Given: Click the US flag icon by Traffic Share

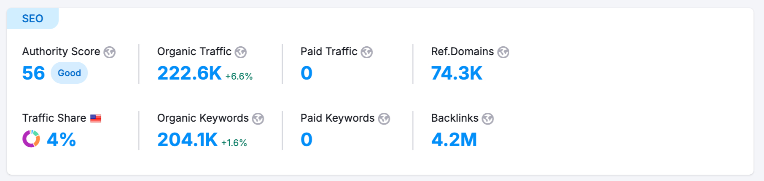Looking at the screenshot, I should [x=96, y=118].
